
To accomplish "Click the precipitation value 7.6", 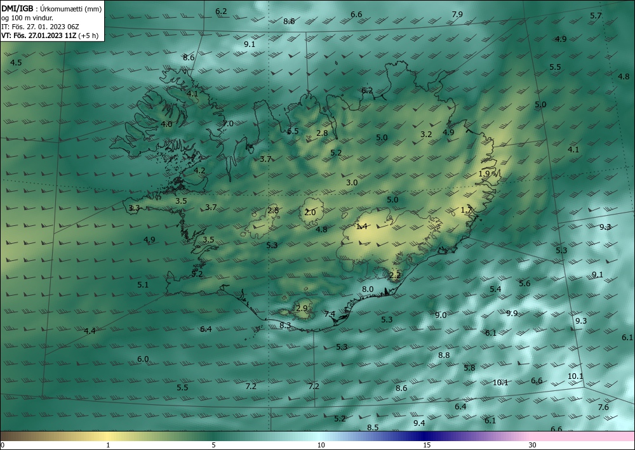I will 603,407.
